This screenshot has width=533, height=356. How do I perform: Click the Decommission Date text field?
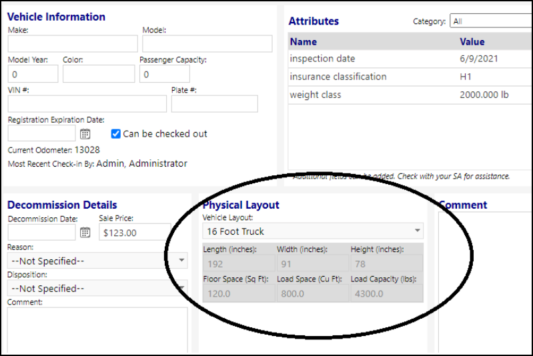point(41,233)
